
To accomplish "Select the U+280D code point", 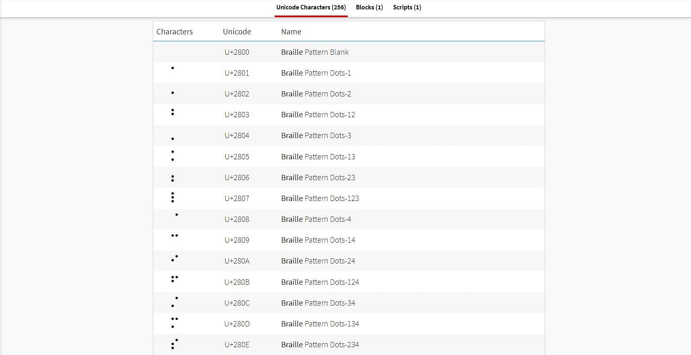I will tap(237, 324).
